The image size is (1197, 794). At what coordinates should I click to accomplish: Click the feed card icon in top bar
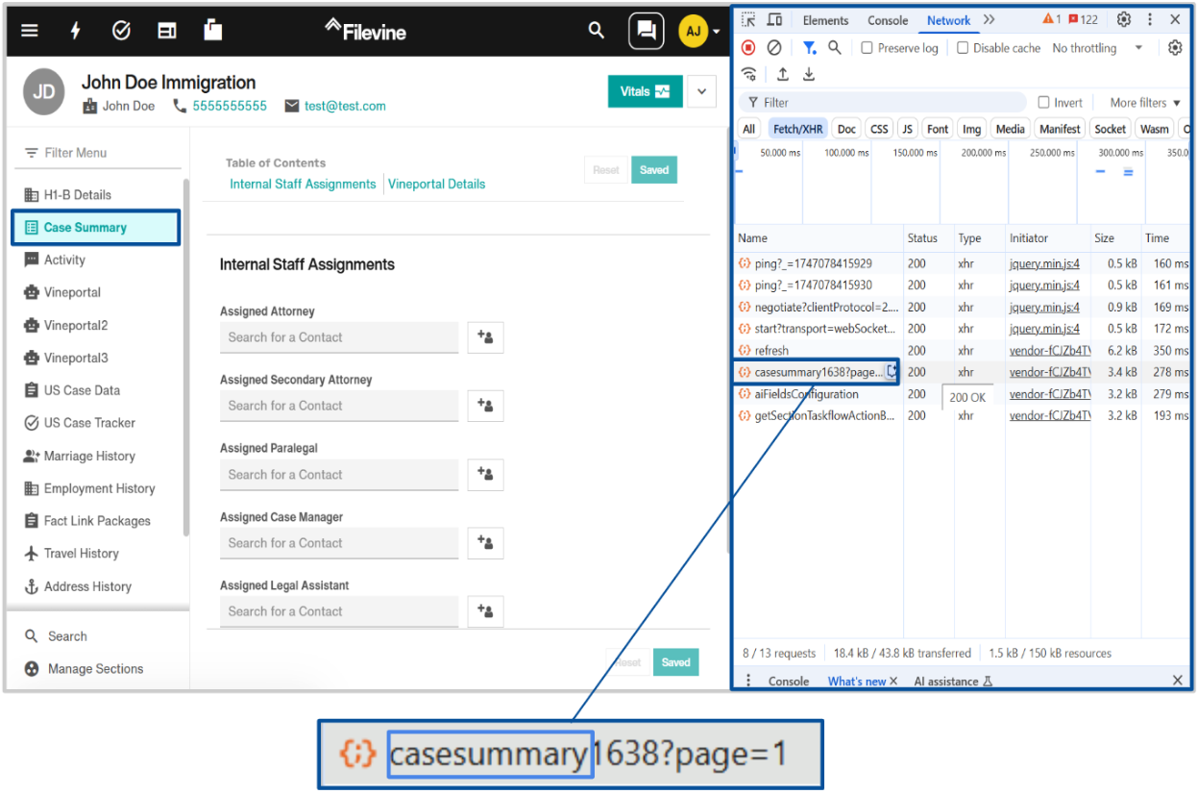(x=167, y=31)
